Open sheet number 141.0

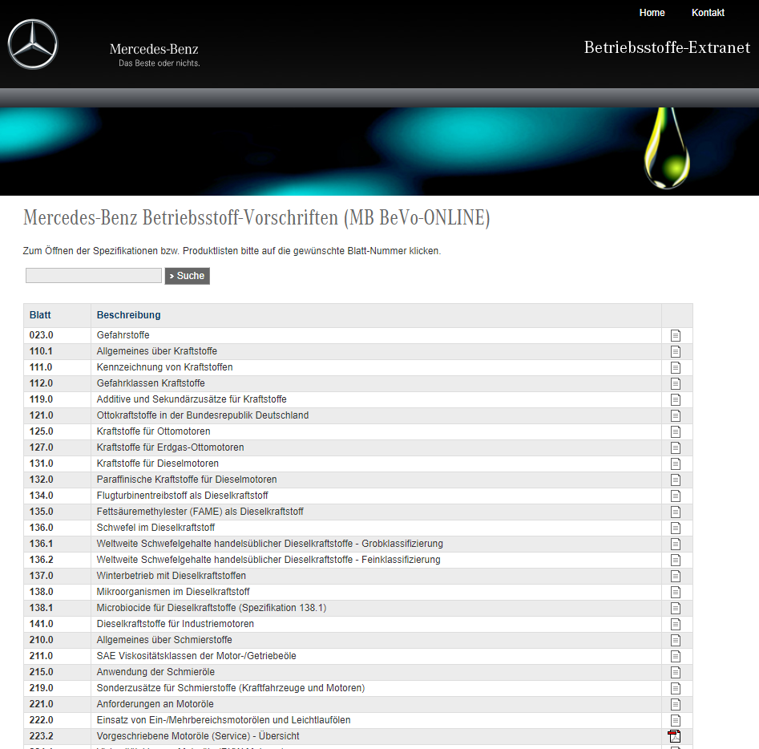41,624
